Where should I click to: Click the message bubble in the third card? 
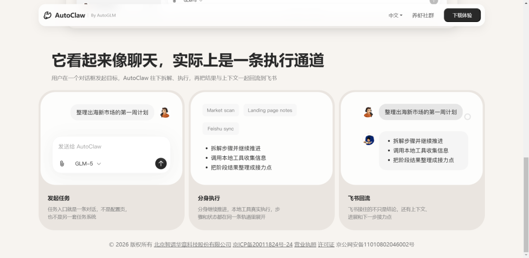pyautogui.click(x=421, y=112)
